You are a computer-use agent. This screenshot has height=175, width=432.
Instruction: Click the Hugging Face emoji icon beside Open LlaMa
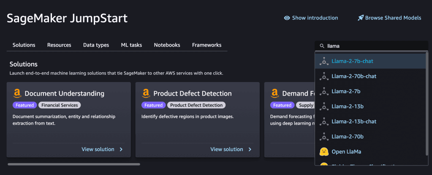tap(324, 152)
